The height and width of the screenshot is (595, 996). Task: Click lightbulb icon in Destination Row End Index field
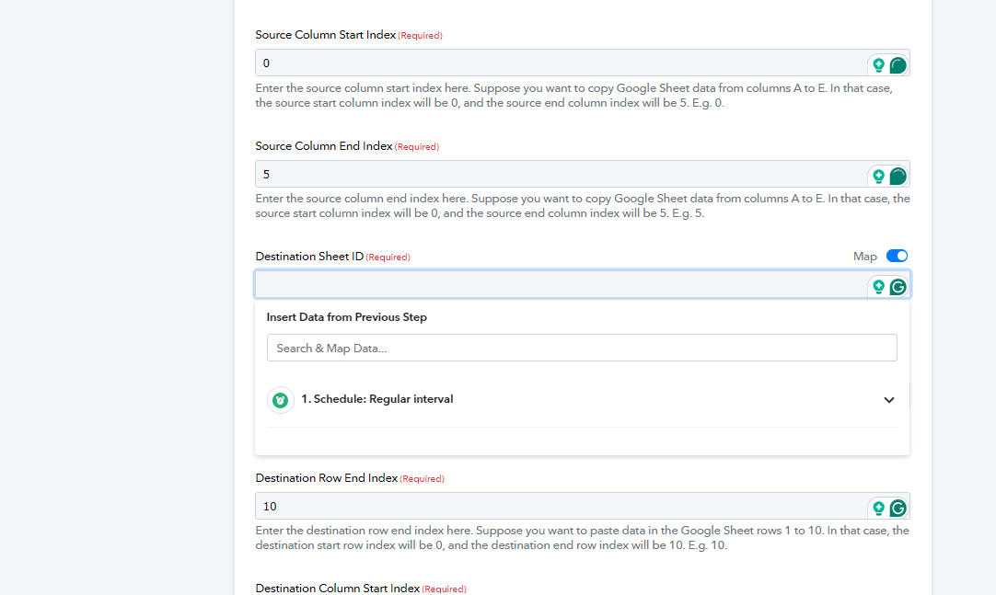click(x=878, y=508)
